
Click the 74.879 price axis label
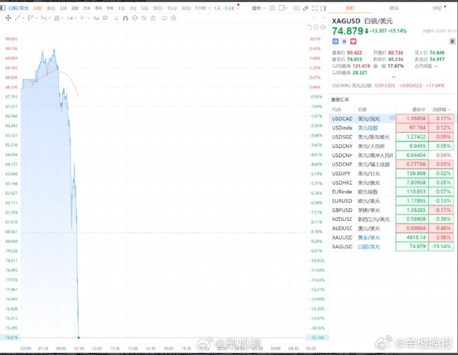(x=11, y=338)
